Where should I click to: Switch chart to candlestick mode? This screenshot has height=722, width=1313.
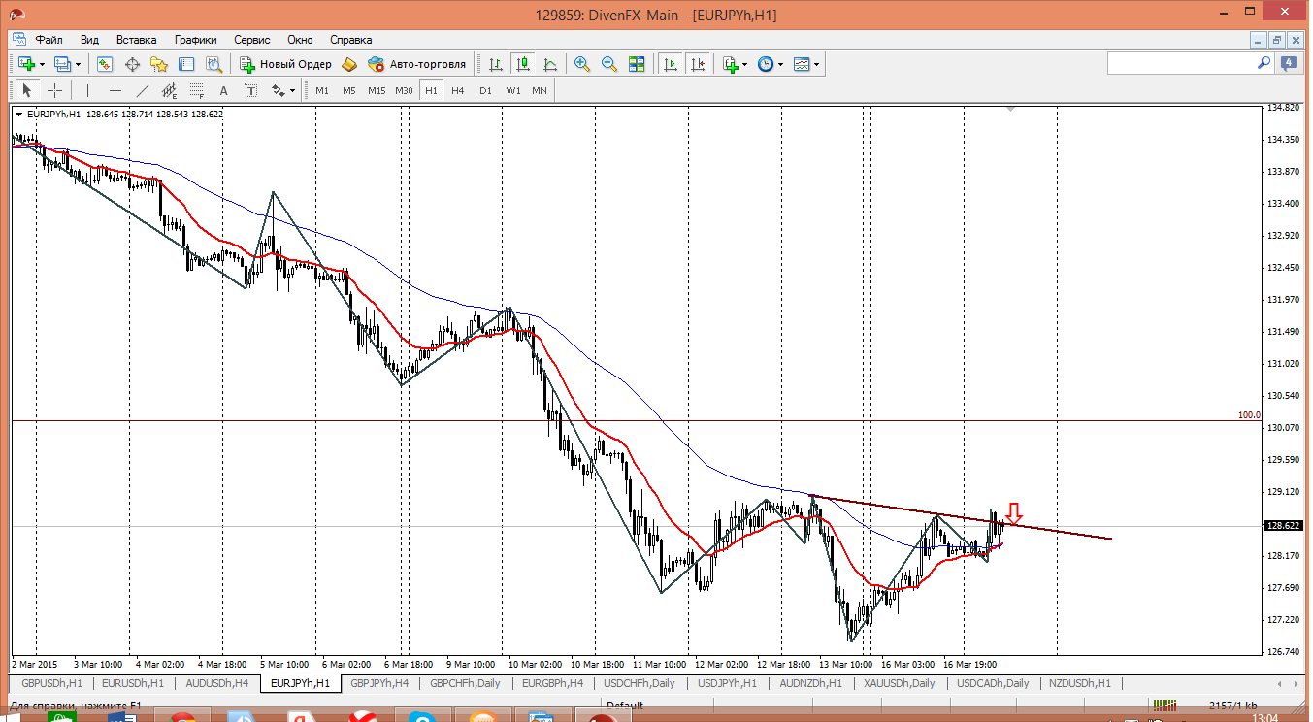523,64
